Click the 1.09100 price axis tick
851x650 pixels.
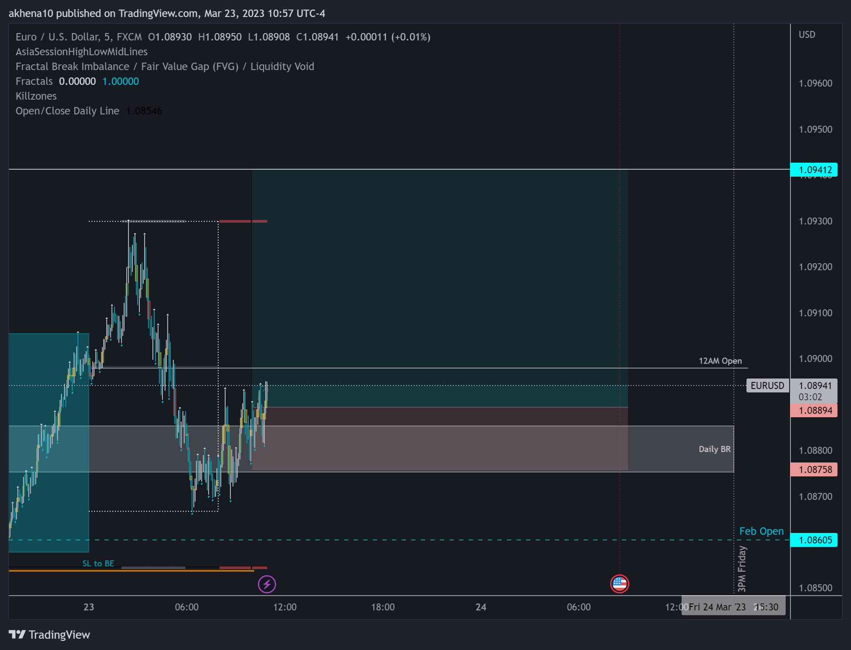[x=815, y=313]
